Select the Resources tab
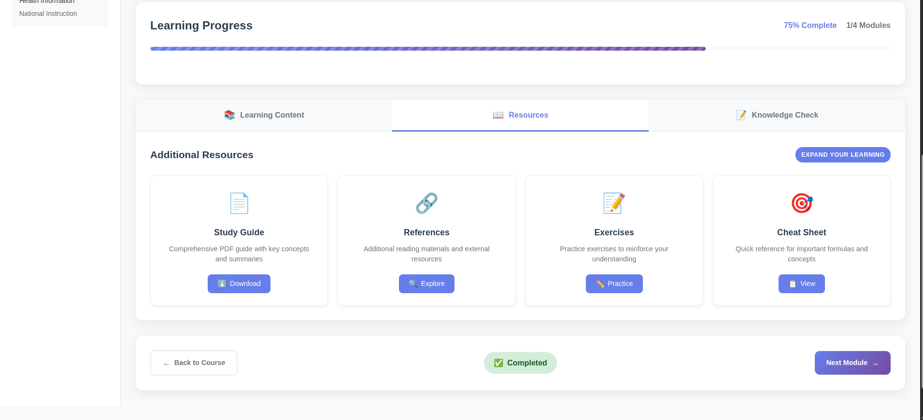923x420 pixels. pyautogui.click(x=520, y=115)
